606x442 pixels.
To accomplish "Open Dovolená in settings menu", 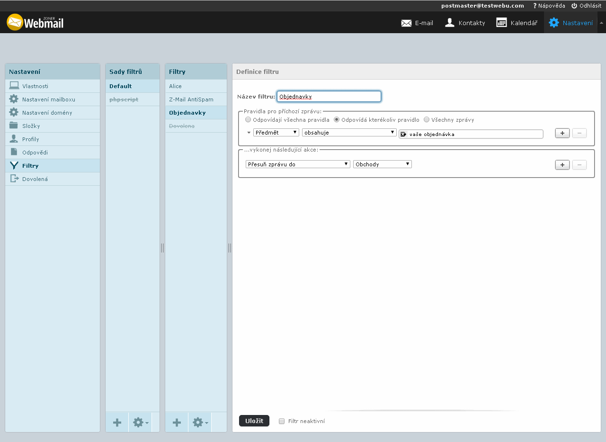I will point(35,179).
